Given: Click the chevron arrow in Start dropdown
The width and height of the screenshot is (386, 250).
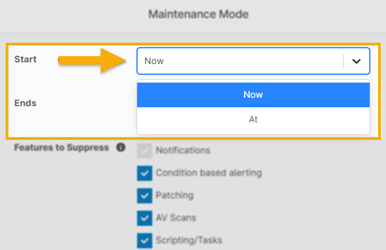Looking at the screenshot, I should tap(356, 61).
